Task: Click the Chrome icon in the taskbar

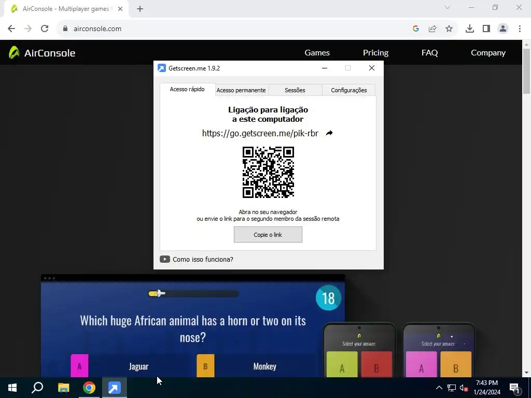Action: [89, 388]
